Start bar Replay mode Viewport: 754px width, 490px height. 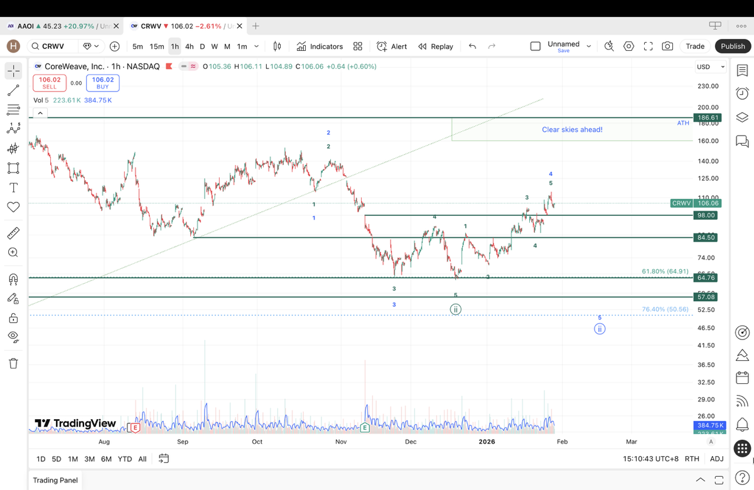pos(436,46)
